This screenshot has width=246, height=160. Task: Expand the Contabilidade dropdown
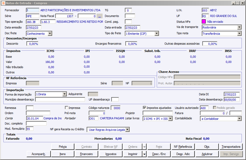(x=239, y=118)
